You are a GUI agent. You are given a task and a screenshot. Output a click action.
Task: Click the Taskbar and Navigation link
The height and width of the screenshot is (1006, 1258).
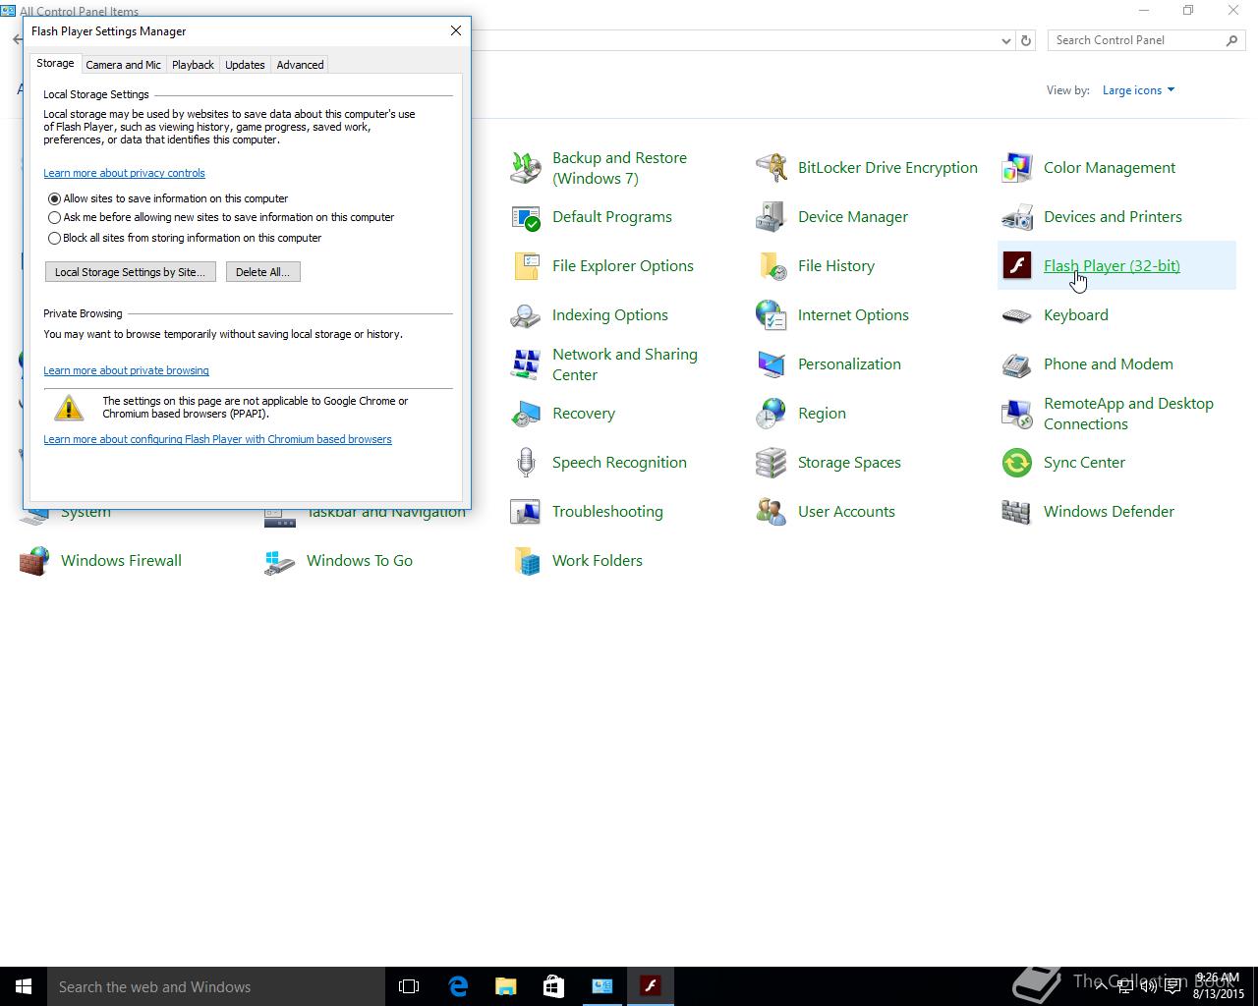point(386,513)
